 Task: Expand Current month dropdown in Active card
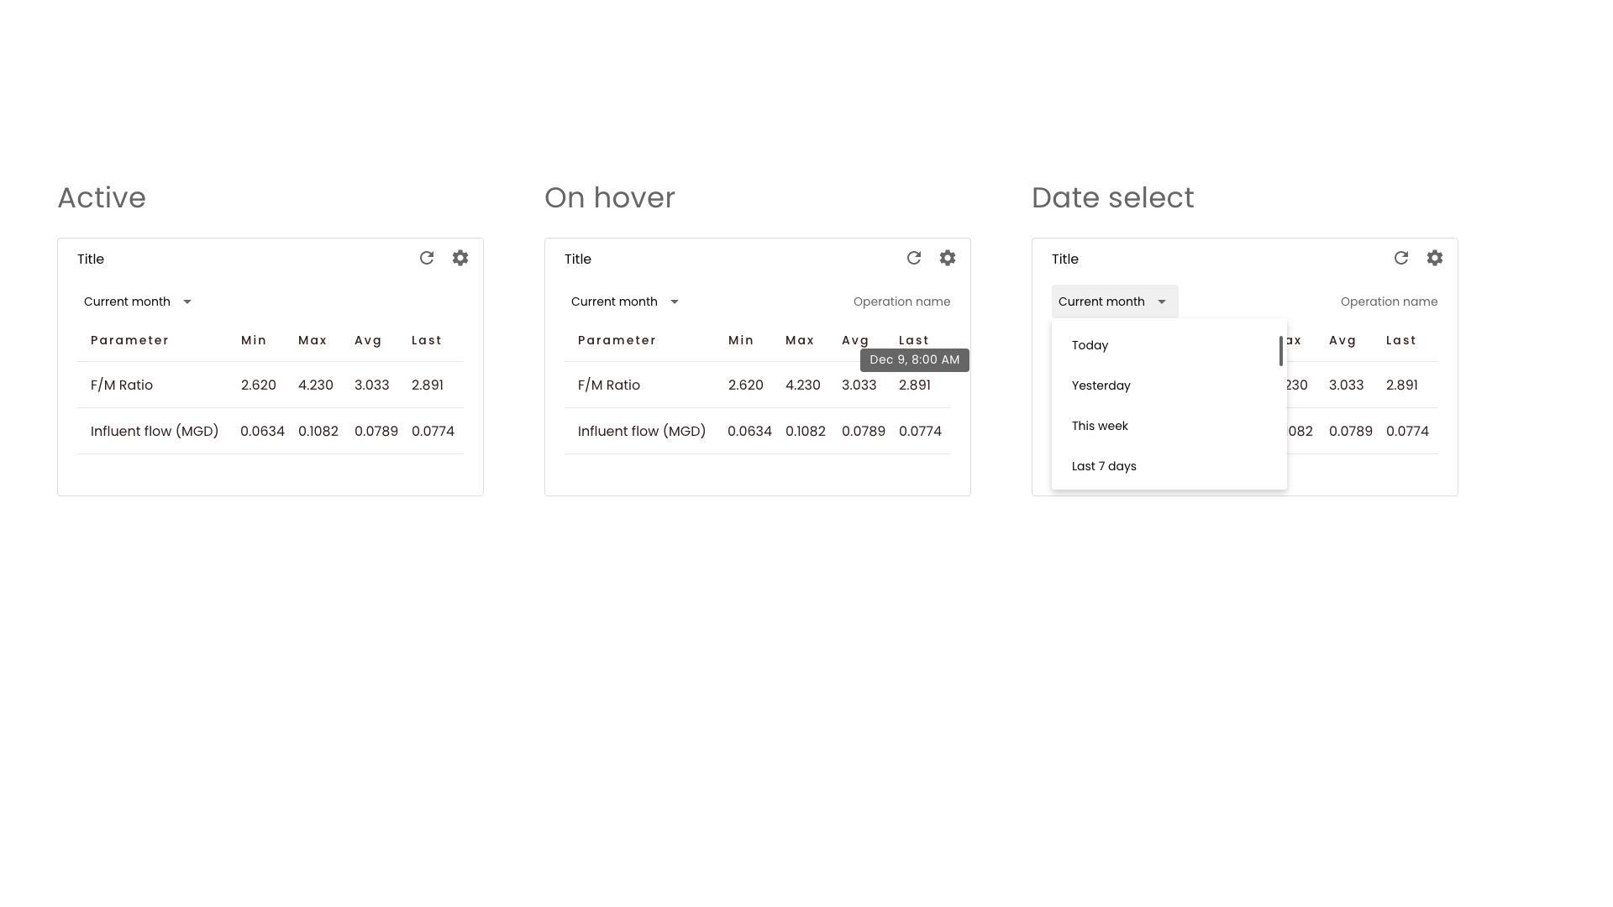[139, 301]
